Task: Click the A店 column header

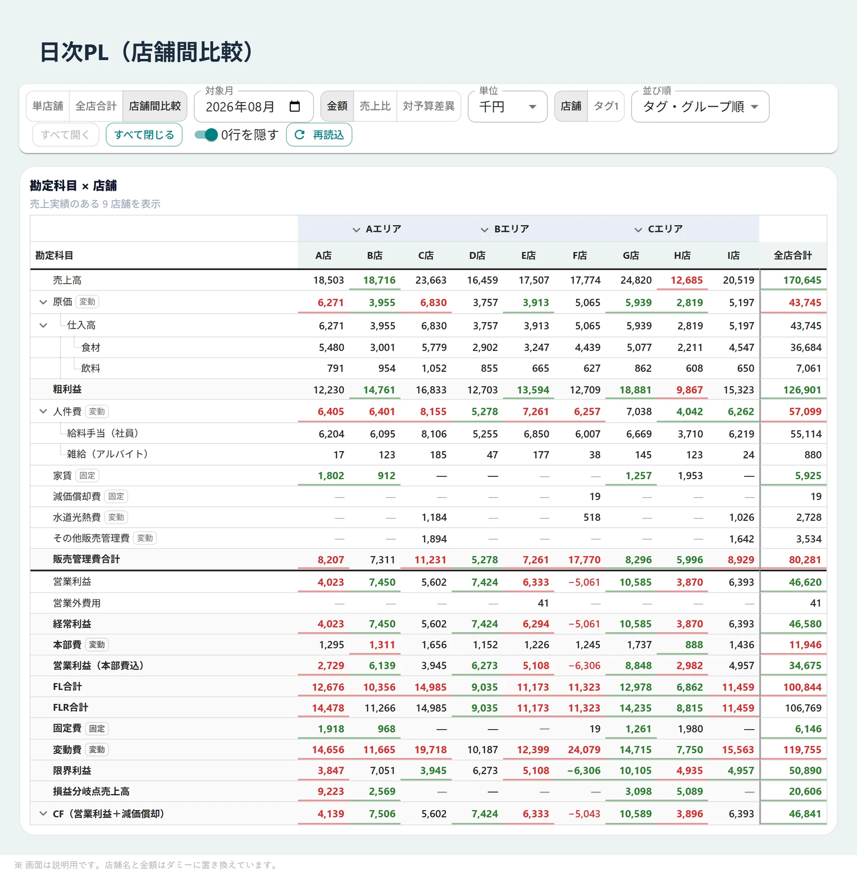Action: [324, 256]
